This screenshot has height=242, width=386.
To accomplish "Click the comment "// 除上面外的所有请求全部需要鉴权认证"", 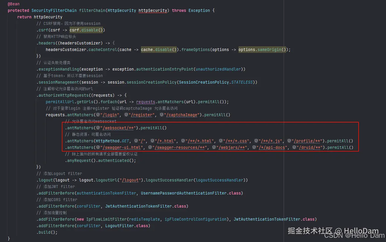I will click(101, 154).
